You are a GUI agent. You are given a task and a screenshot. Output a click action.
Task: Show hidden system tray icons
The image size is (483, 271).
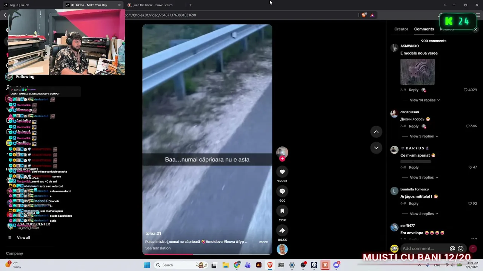click(420, 265)
